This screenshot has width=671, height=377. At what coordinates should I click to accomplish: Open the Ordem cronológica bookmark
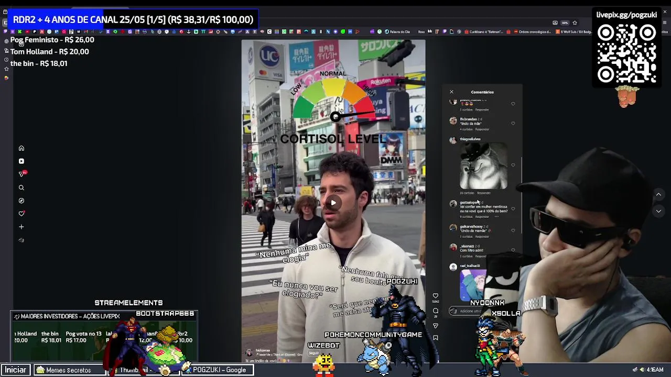pos(533,31)
